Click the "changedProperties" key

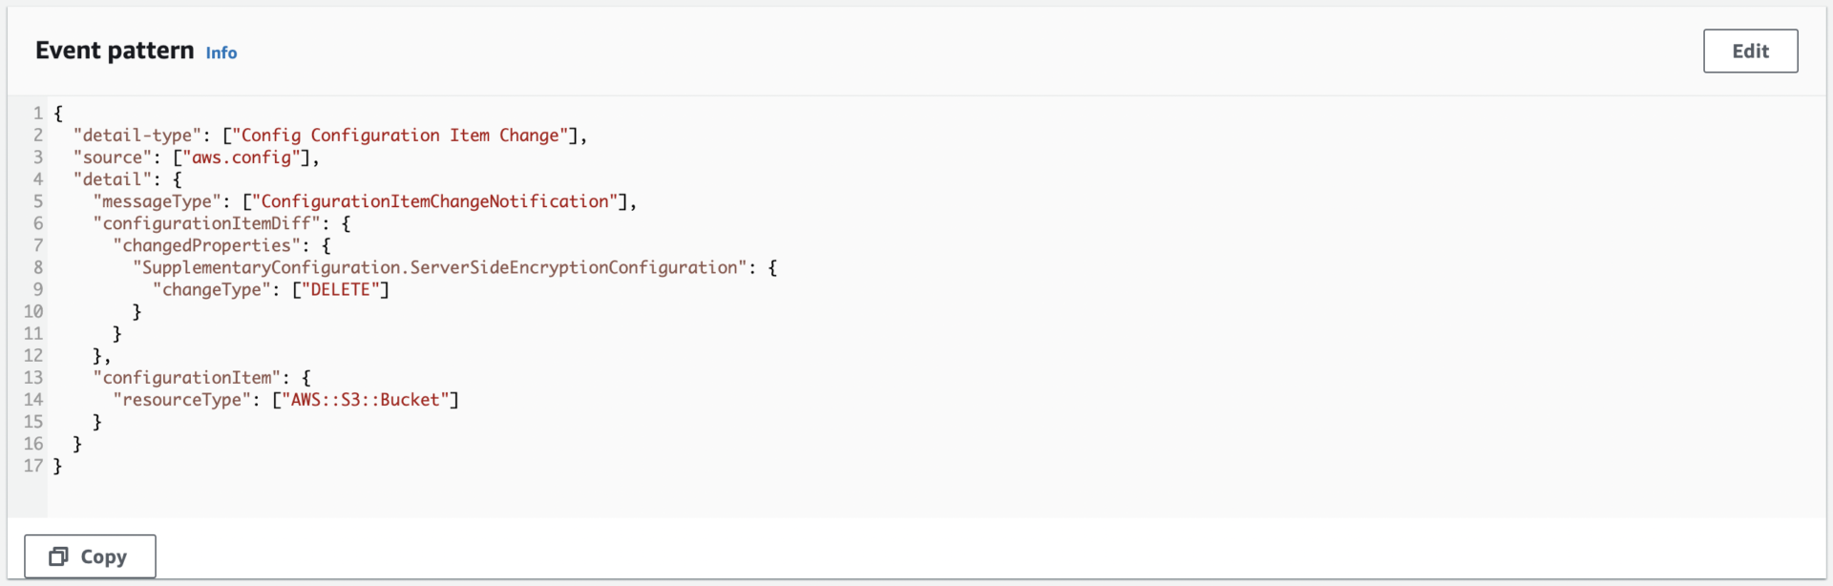point(207,245)
